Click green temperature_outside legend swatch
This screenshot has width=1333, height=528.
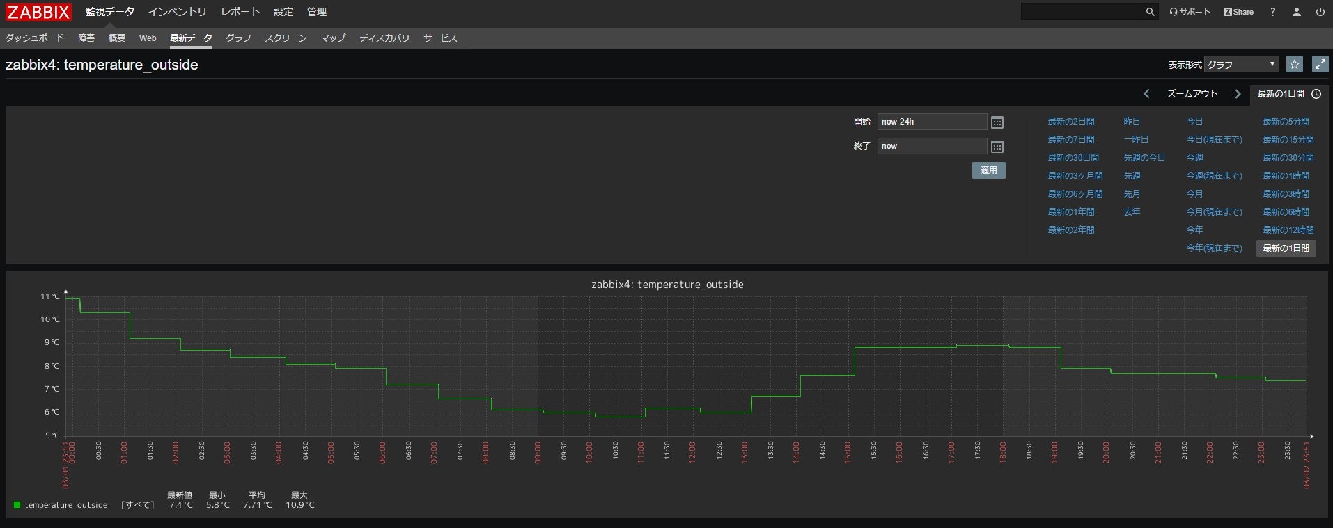(x=17, y=505)
